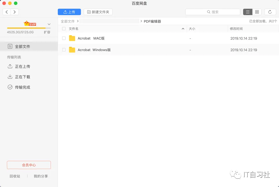Click the 全部文件 sidebar document icon
279x187 pixels.
[x=10, y=46]
